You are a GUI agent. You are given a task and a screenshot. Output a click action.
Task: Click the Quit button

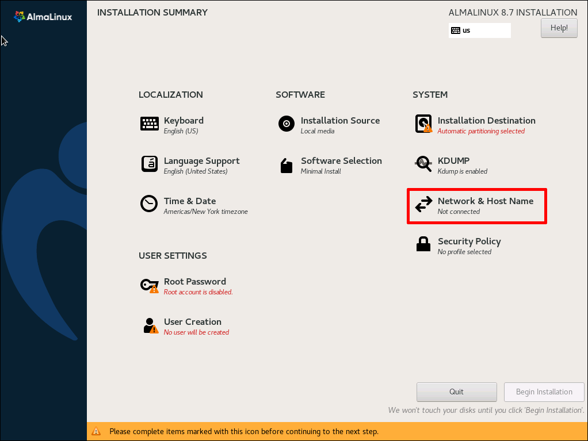(x=456, y=392)
